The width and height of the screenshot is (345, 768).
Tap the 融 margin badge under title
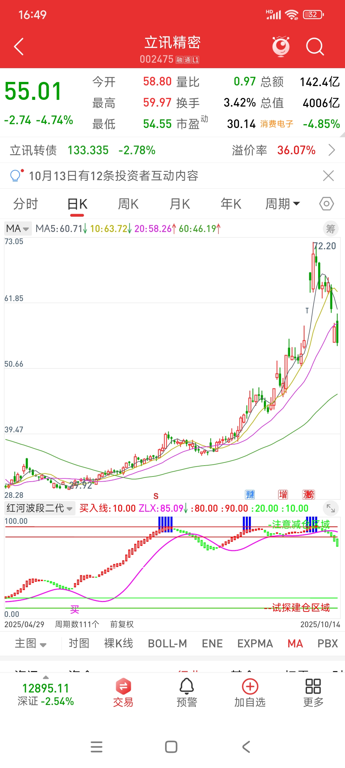click(179, 60)
